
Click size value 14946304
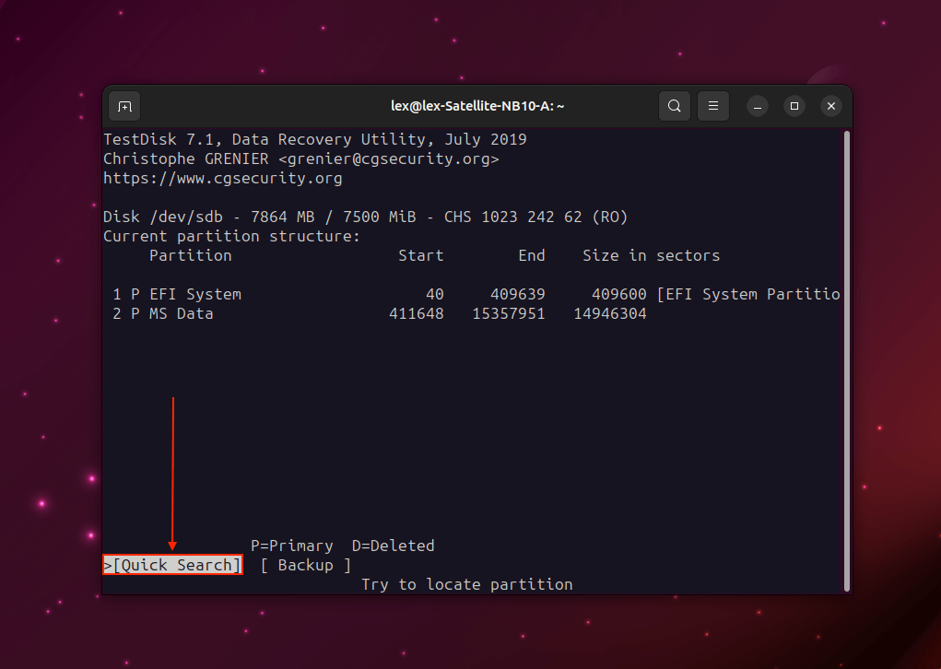click(x=610, y=313)
